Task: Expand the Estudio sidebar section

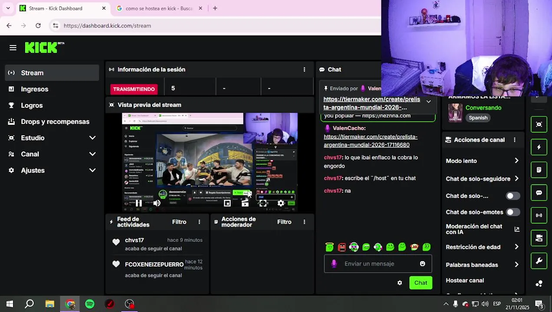Action: coord(52,138)
